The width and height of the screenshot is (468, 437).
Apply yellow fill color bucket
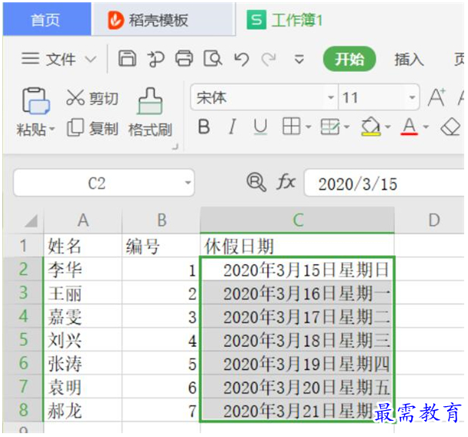tap(371, 126)
